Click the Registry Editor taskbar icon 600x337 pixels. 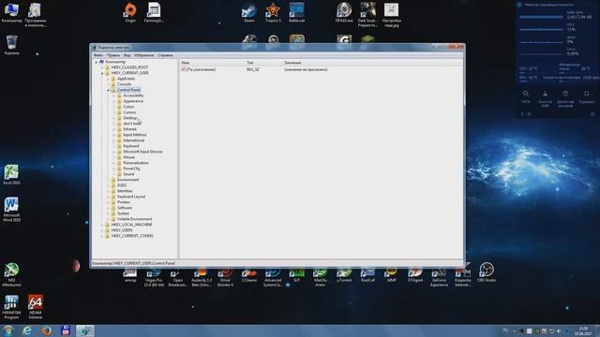click(85, 330)
